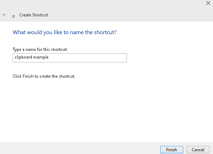Viewport: 213px width, 154px height.
Task: Cancel the shortcut creation
Action: click(198, 150)
